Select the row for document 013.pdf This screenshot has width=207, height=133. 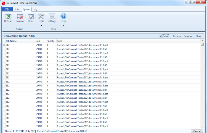tap(102, 70)
